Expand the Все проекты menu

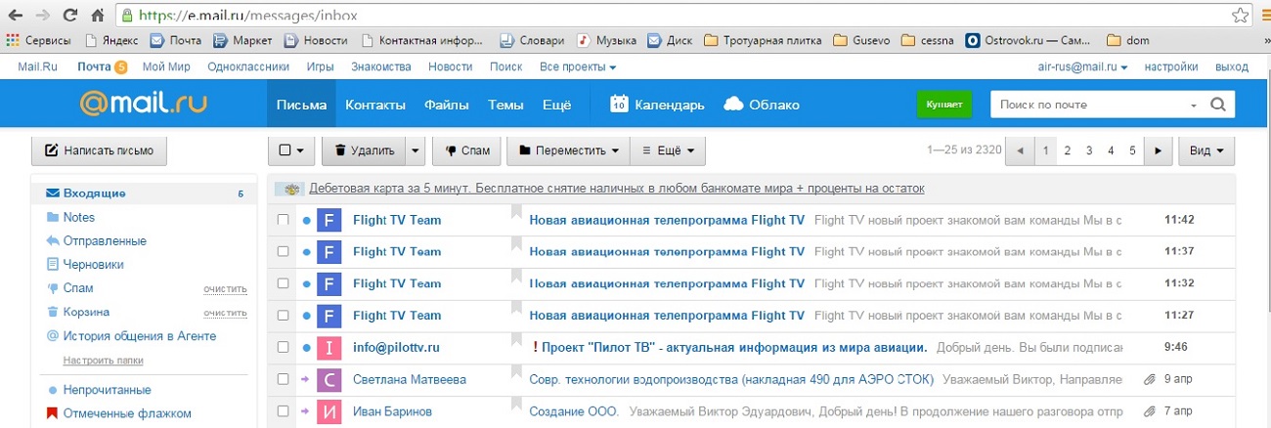pos(578,67)
